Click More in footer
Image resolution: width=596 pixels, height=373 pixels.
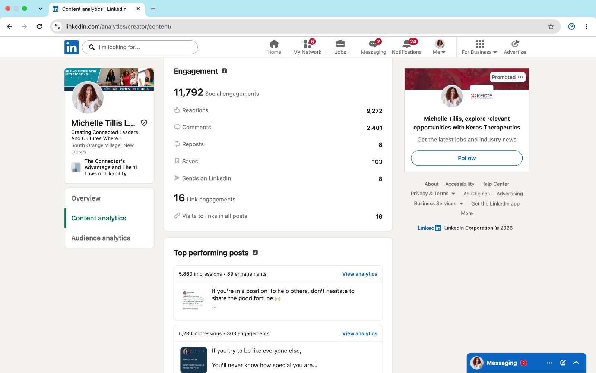(x=466, y=213)
